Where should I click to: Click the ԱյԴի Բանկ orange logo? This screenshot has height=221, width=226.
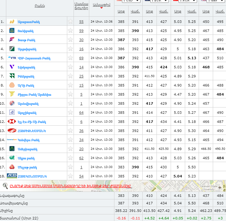tap(12, 85)
